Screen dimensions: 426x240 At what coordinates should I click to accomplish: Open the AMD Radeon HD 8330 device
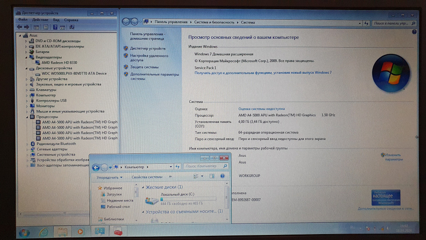click(59, 63)
